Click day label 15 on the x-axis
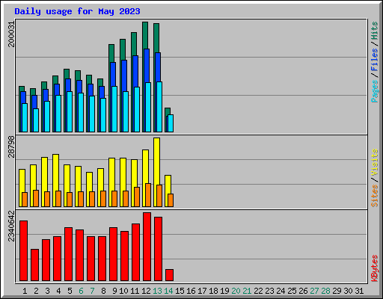This screenshot has width=383, height=299. [180, 291]
